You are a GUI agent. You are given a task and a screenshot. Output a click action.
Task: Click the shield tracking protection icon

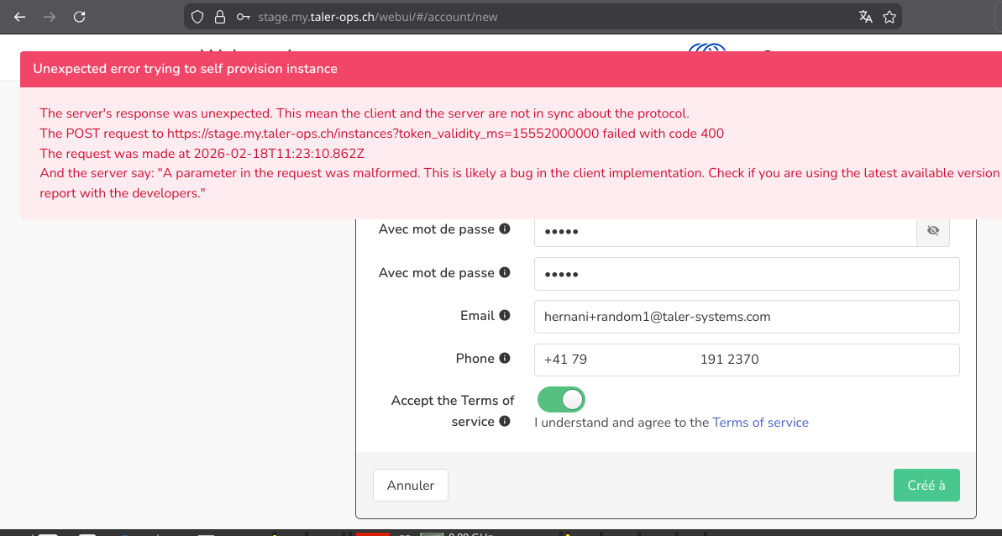click(x=197, y=16)
